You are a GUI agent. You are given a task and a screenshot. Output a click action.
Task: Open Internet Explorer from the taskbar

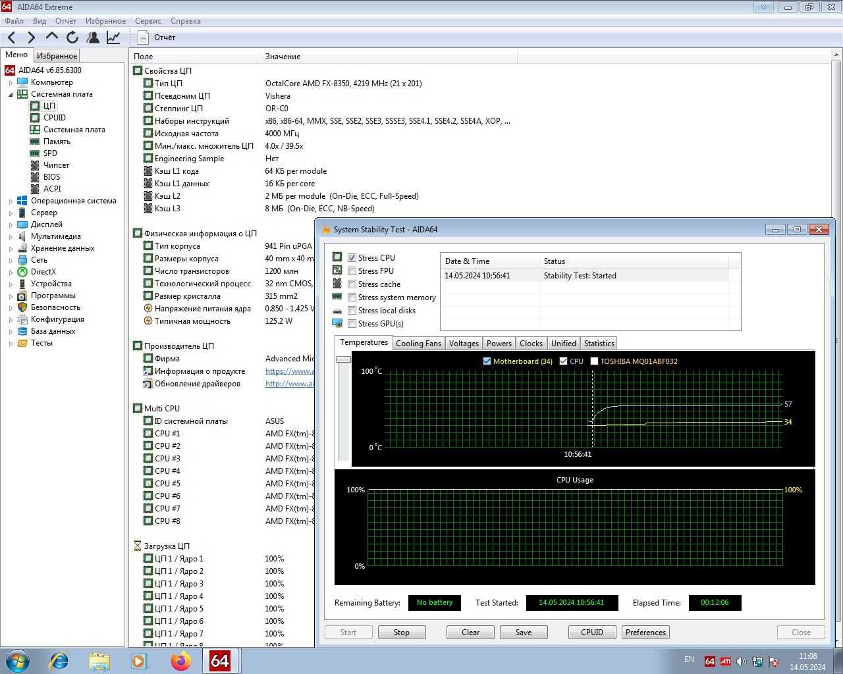click(x=59, y=661)
